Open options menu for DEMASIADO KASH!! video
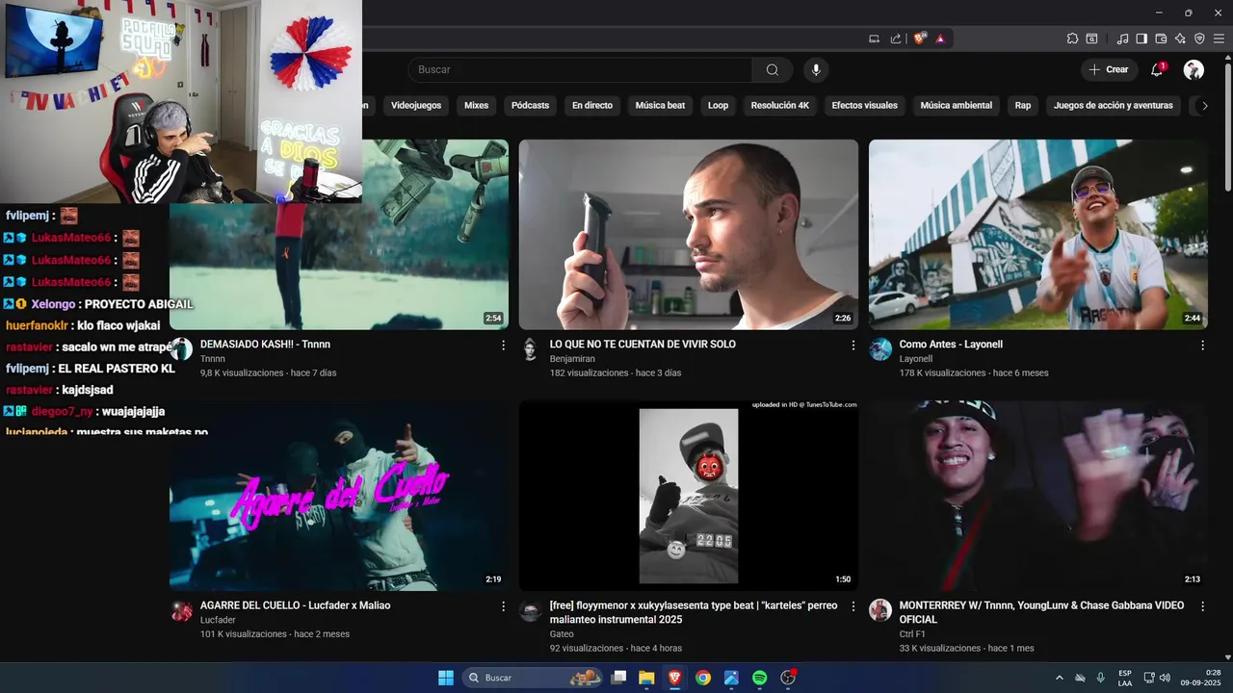 pos(503,345)
